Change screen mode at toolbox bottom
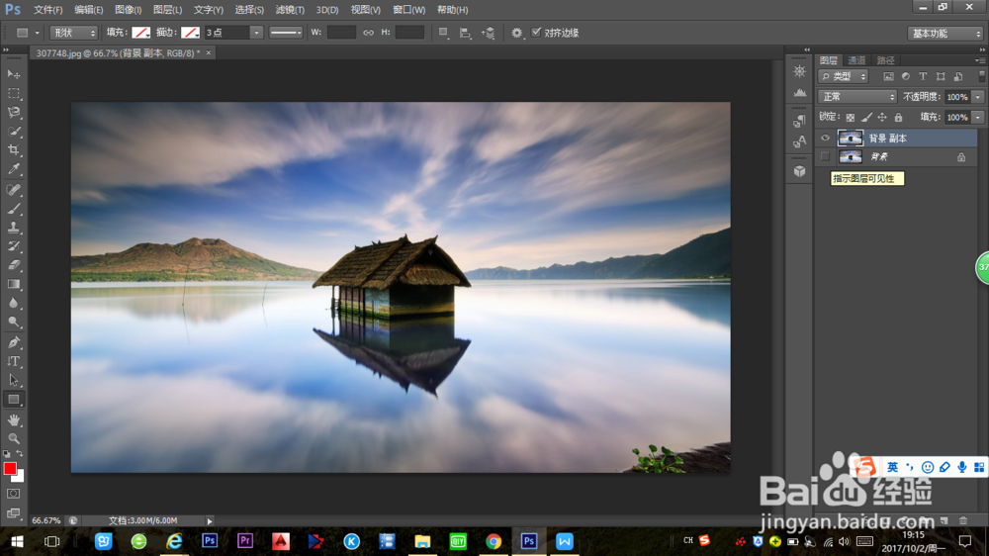This screenshot has height=556, width=989. pyautogui.click(x=13, y=513)
